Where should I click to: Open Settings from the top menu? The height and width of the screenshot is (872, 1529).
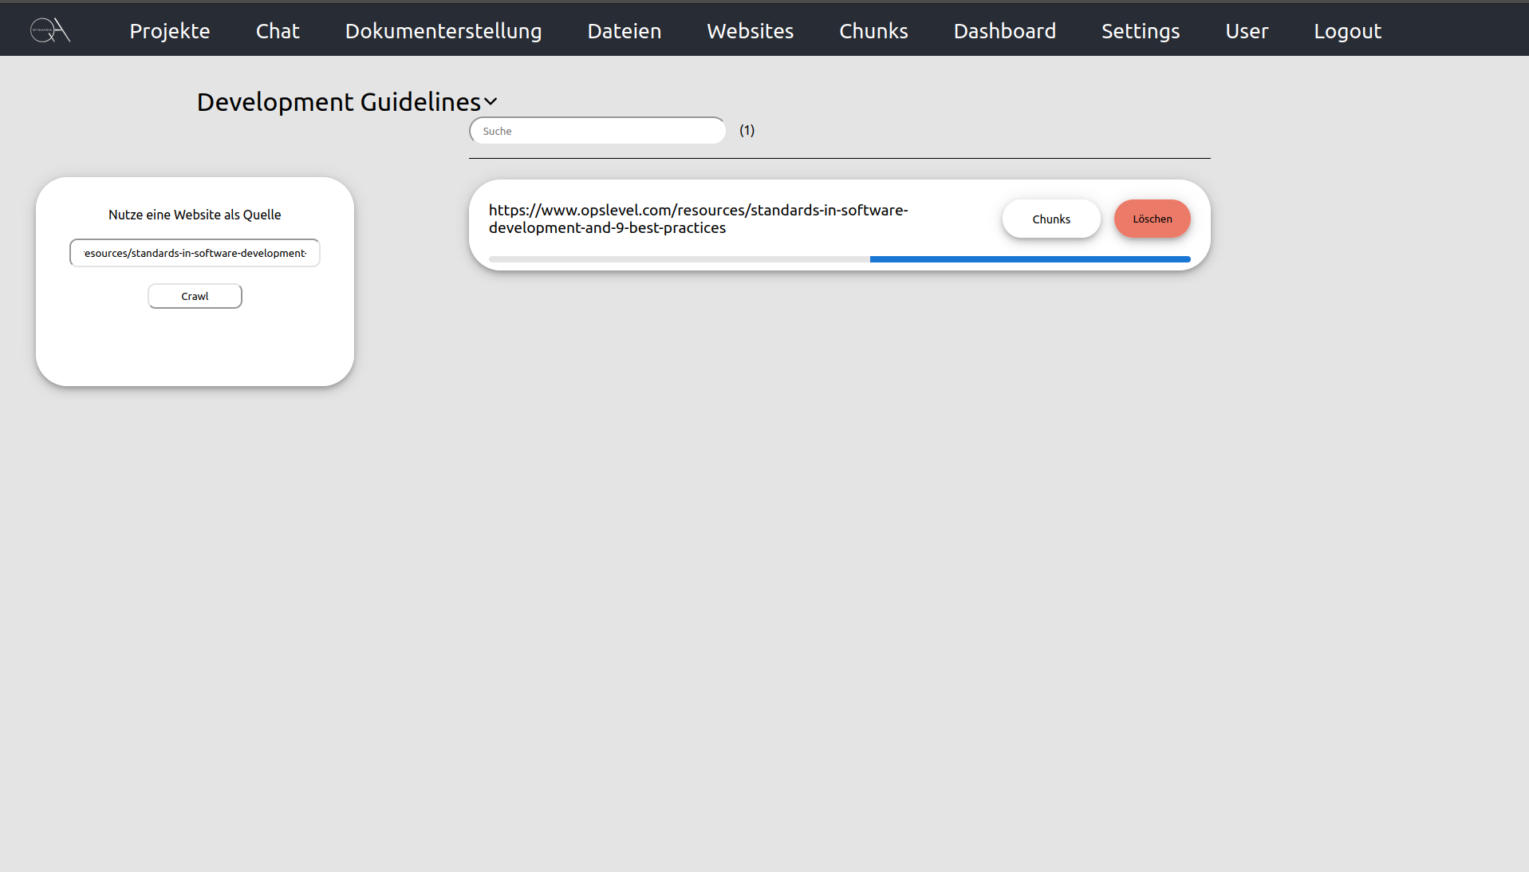[1141, 31]
